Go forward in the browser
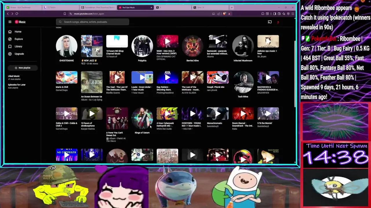 point(12,14)
